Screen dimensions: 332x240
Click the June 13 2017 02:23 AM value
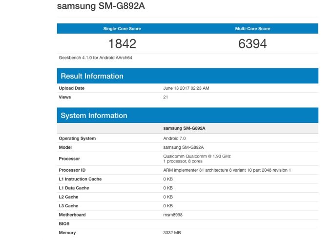186,88
